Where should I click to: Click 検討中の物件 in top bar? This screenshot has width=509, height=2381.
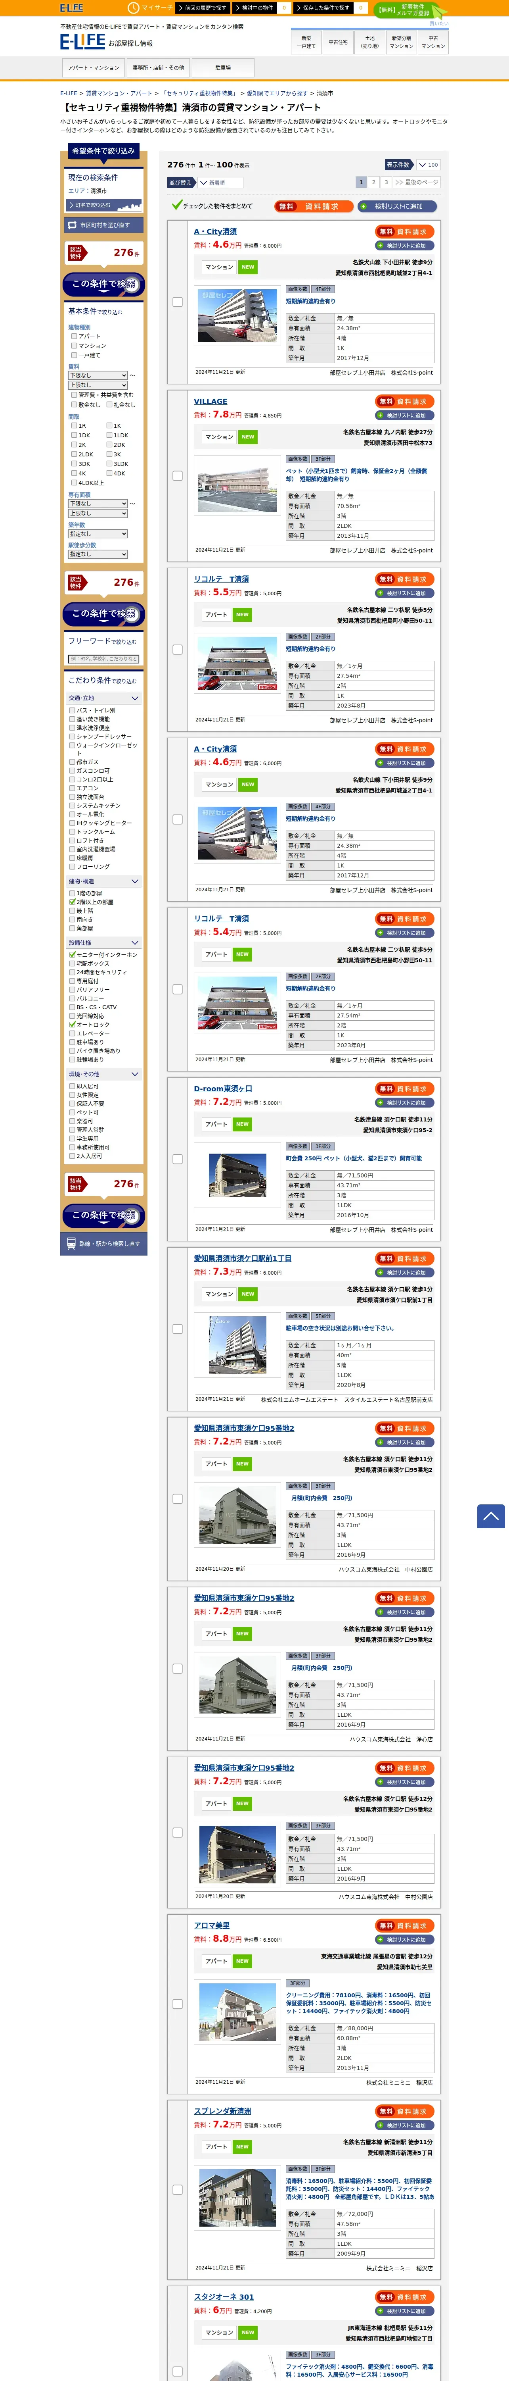[x=254, y=8]
